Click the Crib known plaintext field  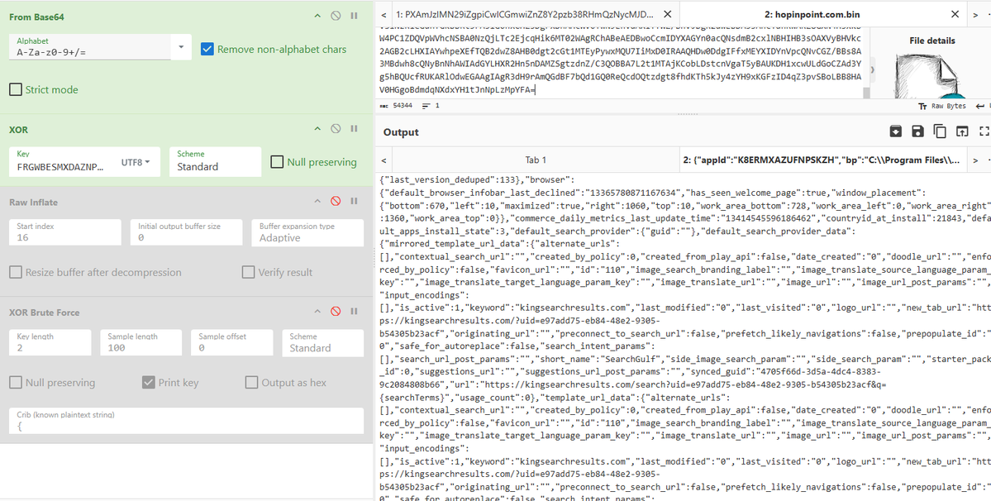(x=187, y=420)
